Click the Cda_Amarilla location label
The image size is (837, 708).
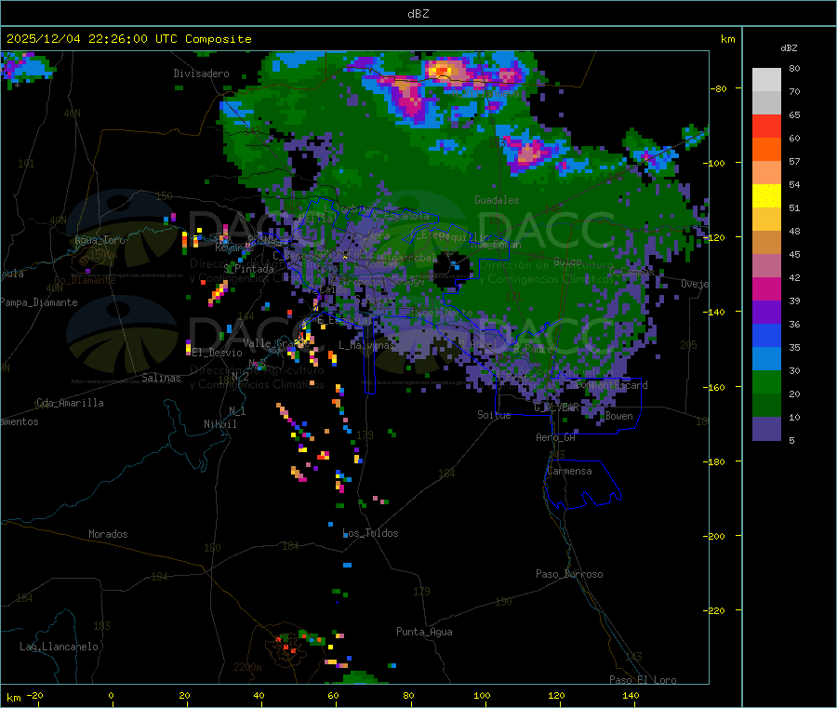[70, 403]
